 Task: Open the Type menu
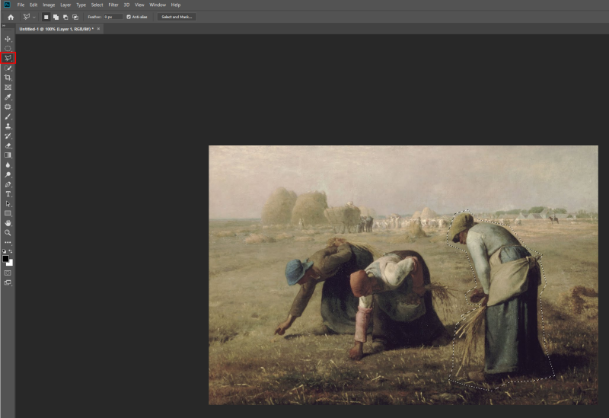(81, 5)
